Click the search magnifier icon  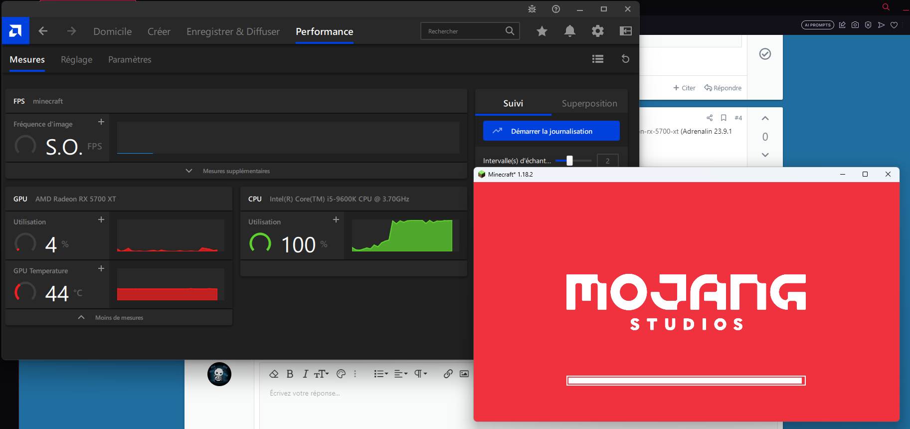510,31
